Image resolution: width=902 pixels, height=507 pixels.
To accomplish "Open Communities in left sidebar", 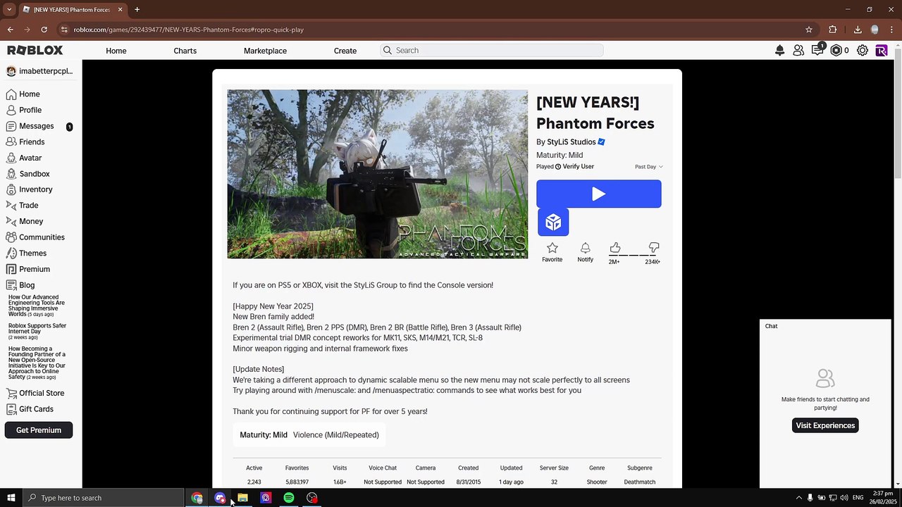I will pyautogui.click(x=35, y=238).
